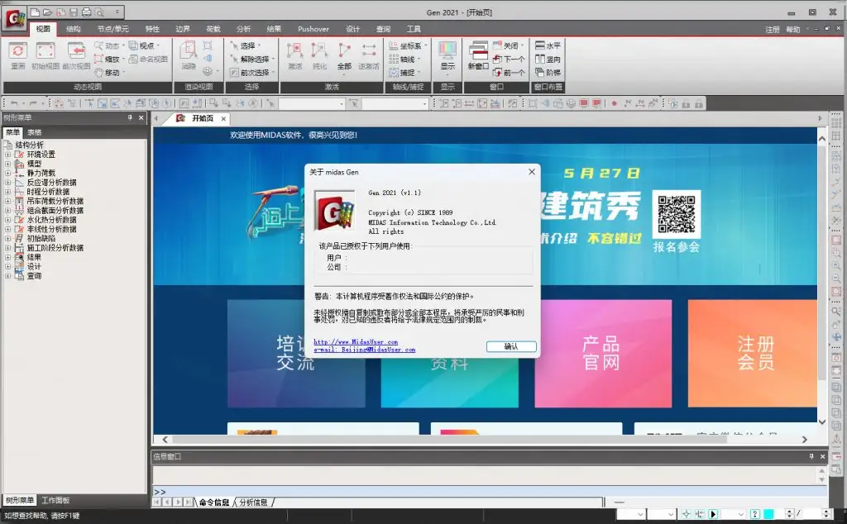Click the midas Gen application logo button
This screenshot has height=524, width=847.
coord(15,19)
